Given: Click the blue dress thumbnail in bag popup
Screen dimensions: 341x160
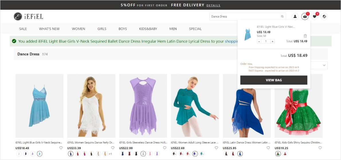Looking at the screenshot, I should (247, 34).
